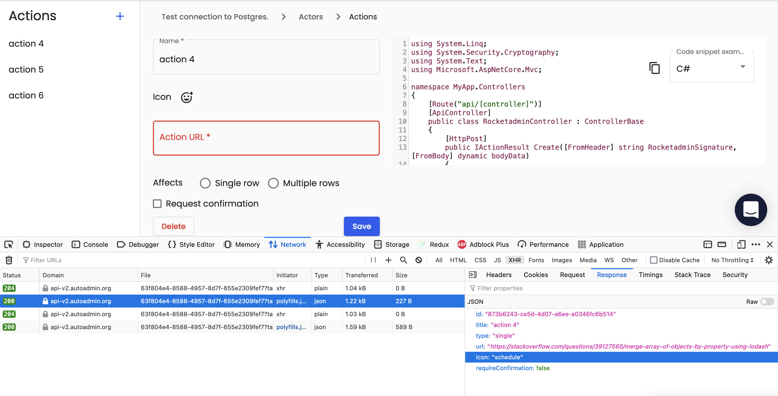Select the Network tab
This screenshot has width=778, height=396.
[287, 244]
